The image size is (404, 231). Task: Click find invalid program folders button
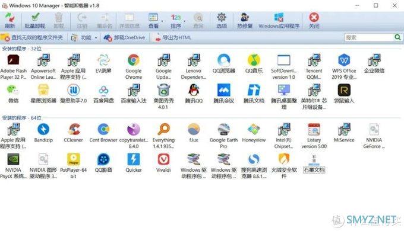[31, 37]
